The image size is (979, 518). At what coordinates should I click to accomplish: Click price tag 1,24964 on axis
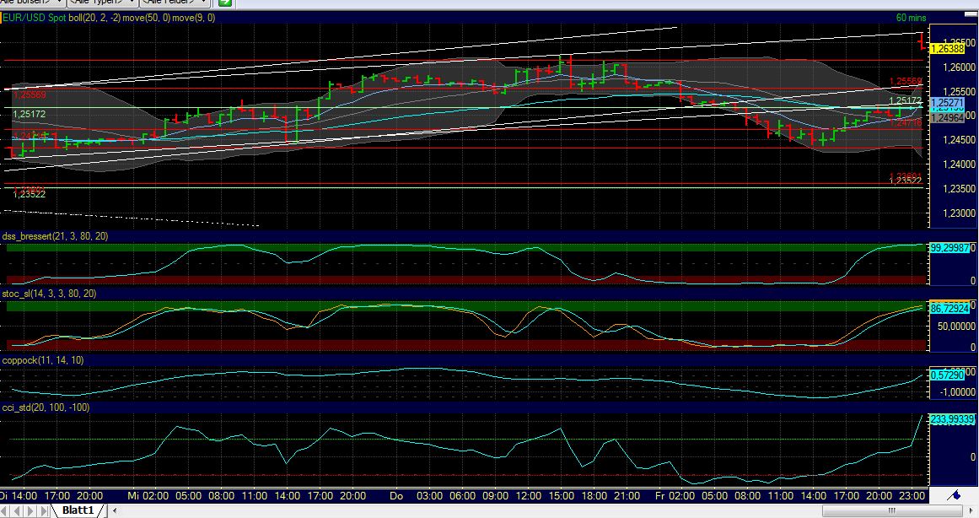946,117
